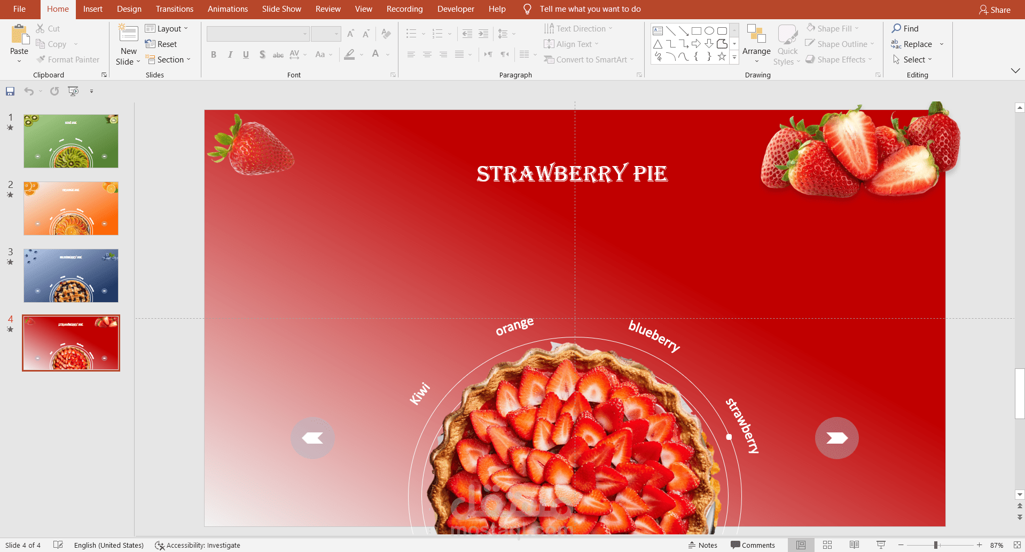Increase font size with the larger A icon

click(350, 34)
